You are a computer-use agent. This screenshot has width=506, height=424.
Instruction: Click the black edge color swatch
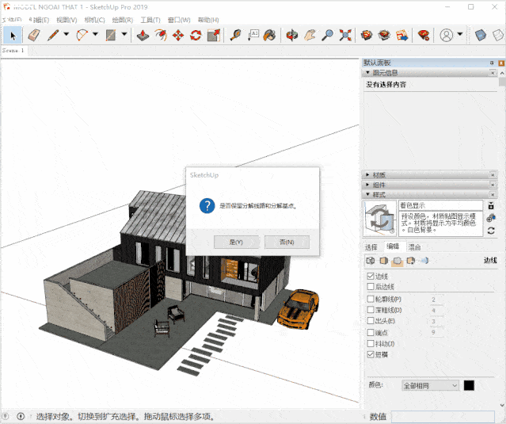469,385
